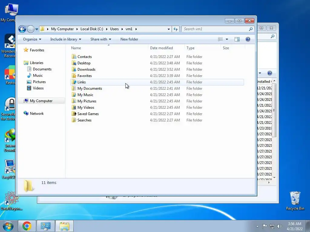
Task: Toggle the preview pane button
Action: pyautogui.click(x=237, y=39)
